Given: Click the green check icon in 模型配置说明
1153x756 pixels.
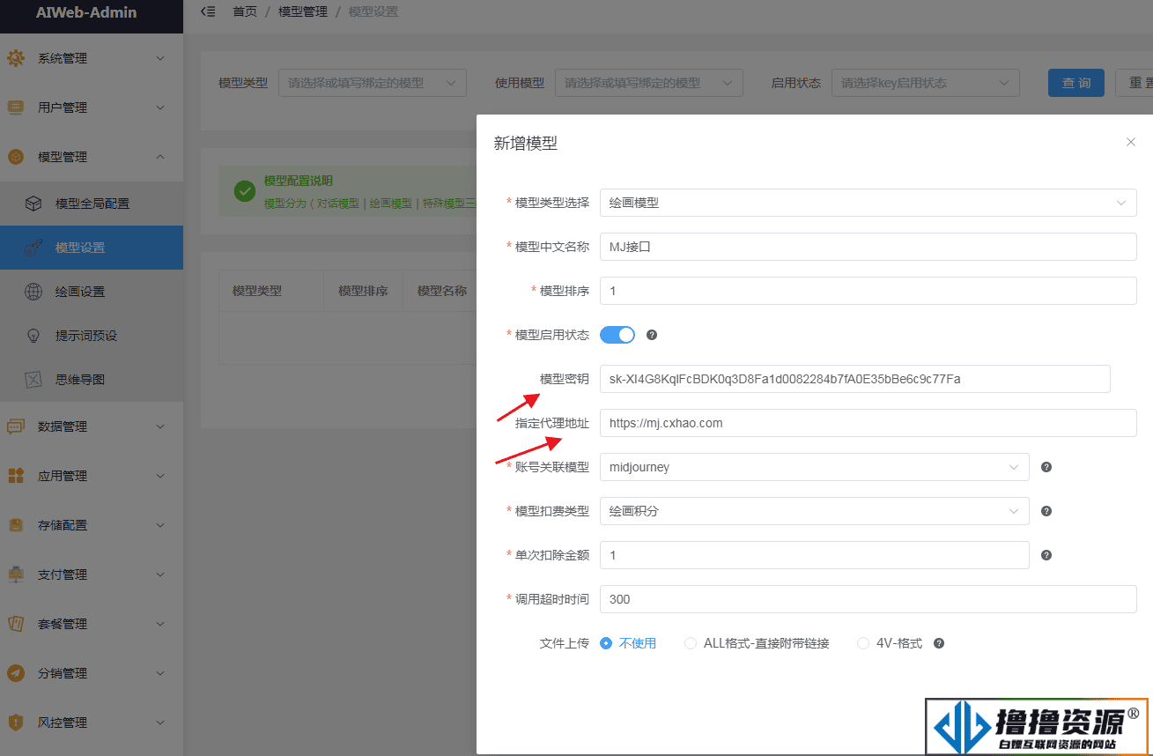Looking at the screenshot, I should pos(245,190).
